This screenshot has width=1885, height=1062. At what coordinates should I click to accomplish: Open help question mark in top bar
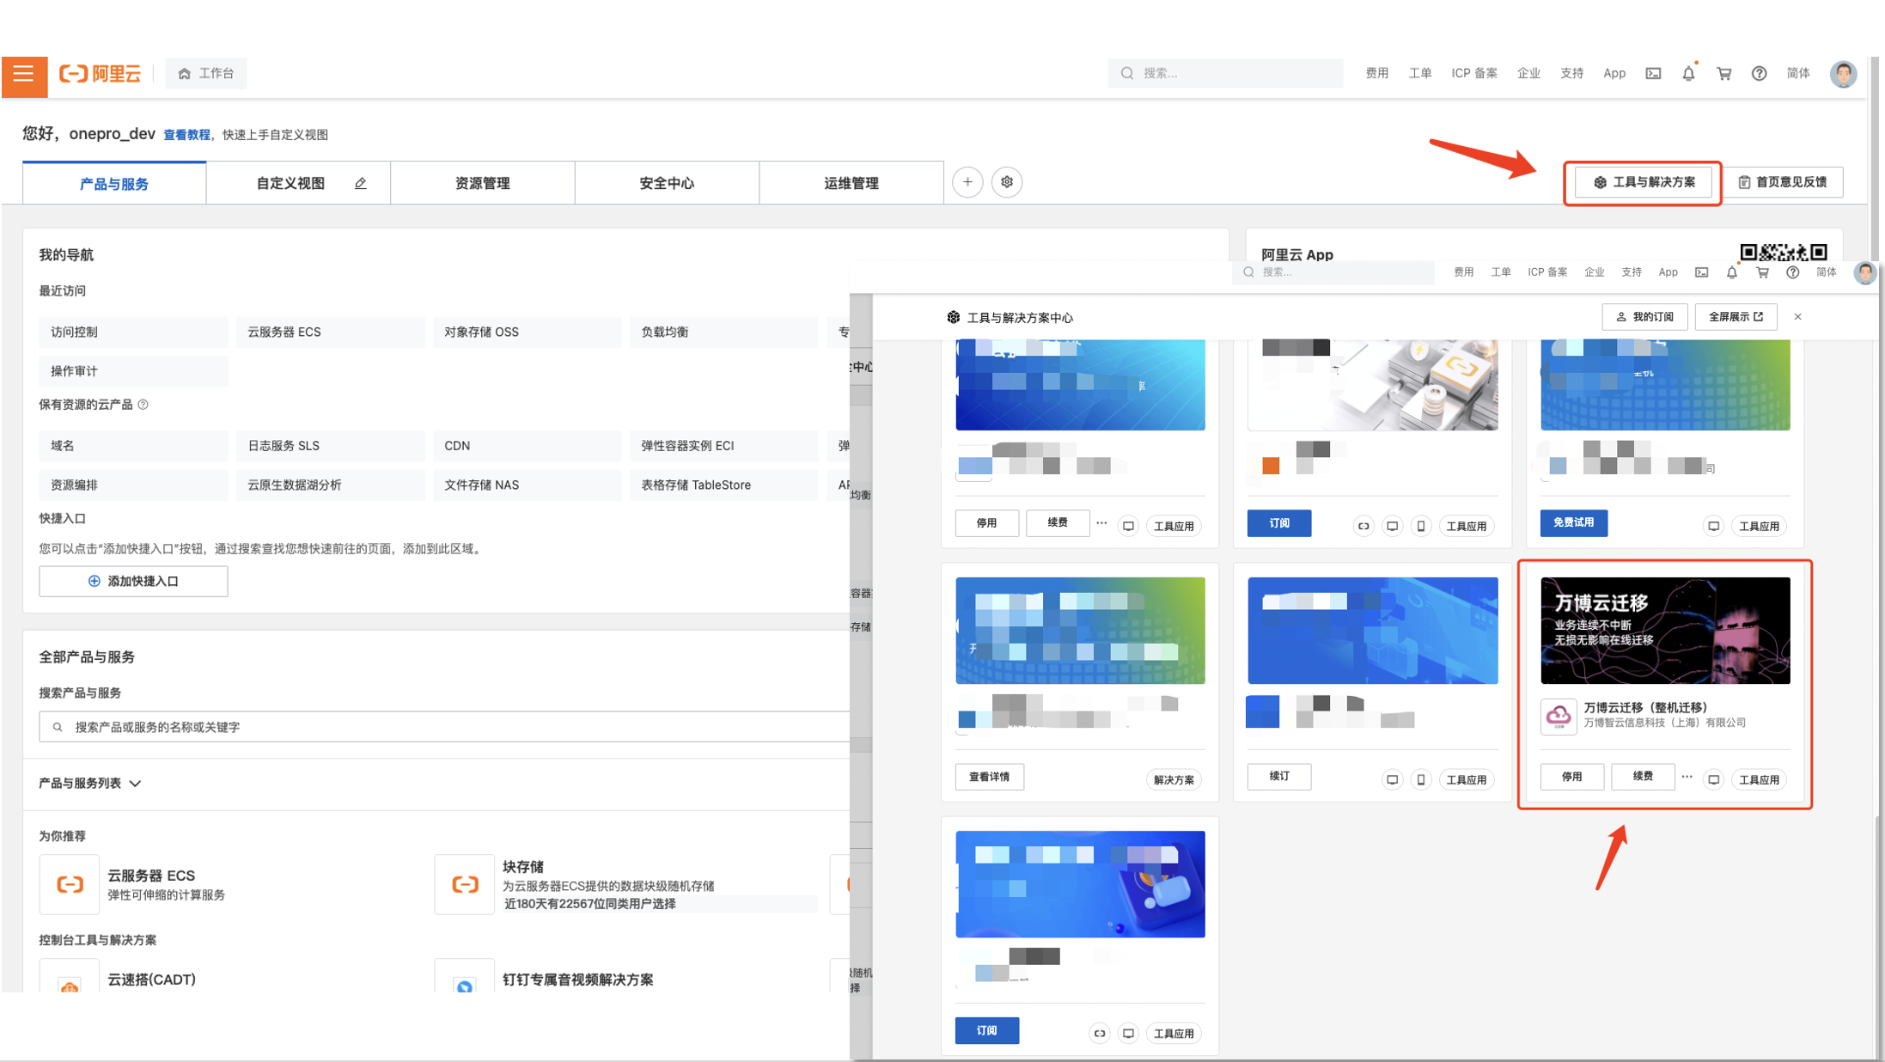coord(1759,74)
